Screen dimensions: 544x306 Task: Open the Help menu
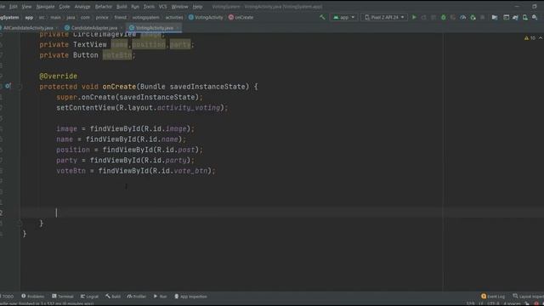click(197, 7)
